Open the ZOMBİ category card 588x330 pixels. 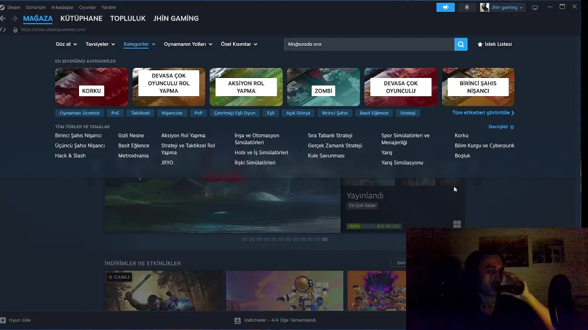323,87
